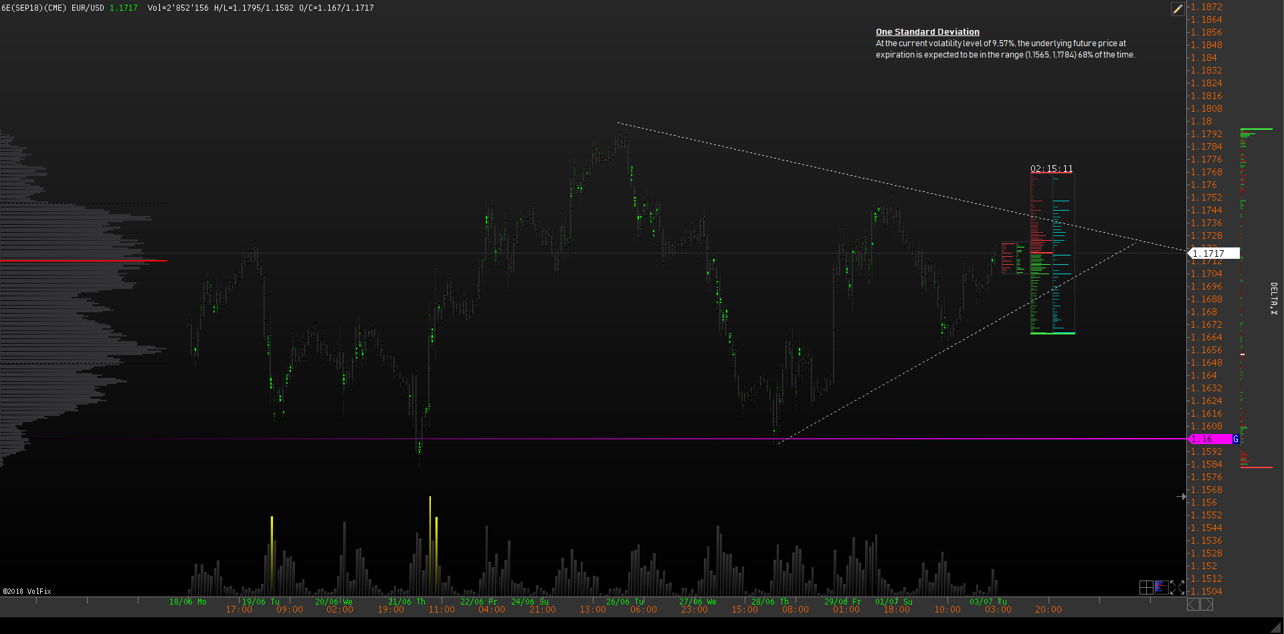1284x634 pixels.
Task: Click the One Standard Deviation heading
Action: 927,32
